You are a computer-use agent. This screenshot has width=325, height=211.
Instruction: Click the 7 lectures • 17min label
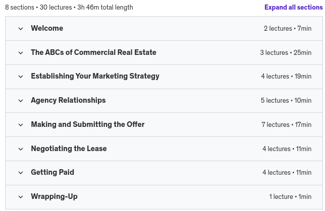pyautogui.click(x=286, y=125)
